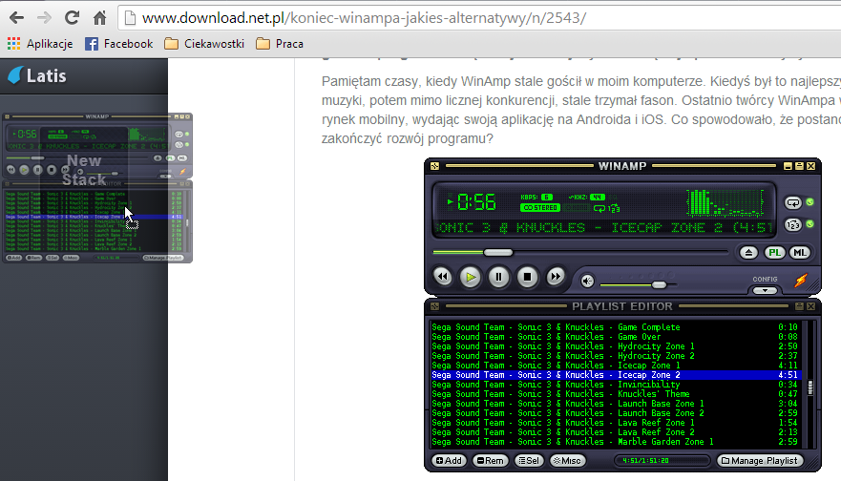Select Lava Reef Zone 2 track

615,432
